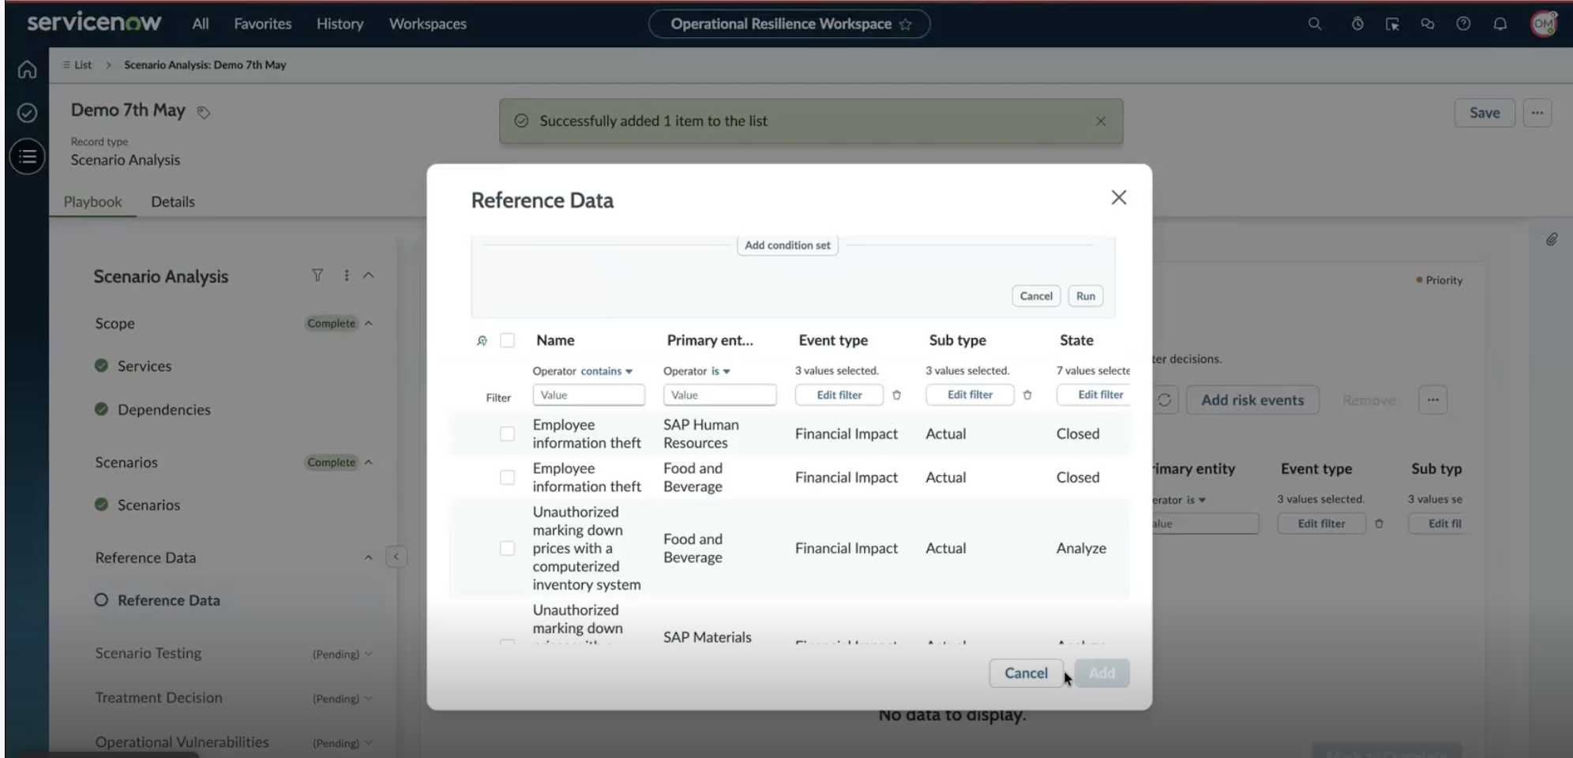
Task: Switch to the Details tab
Action: (173, 201)
